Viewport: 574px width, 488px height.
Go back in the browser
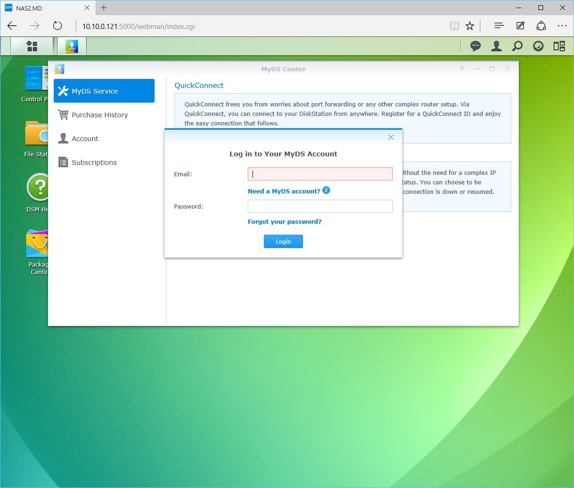12,26
